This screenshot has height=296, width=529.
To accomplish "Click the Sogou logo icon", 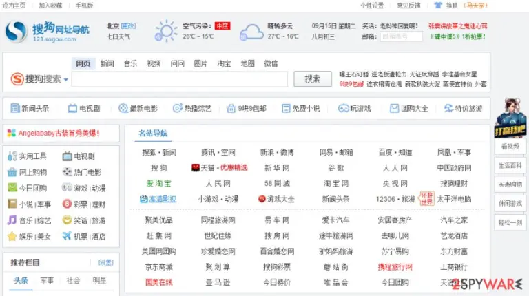I will coord(16,32).
